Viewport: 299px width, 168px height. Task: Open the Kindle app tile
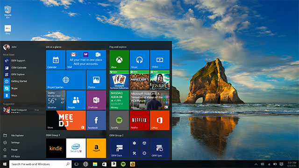coord(56,148)
